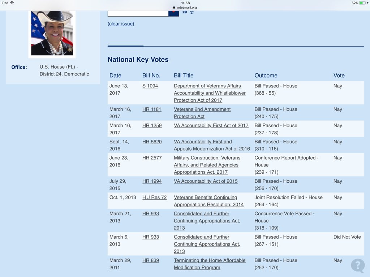Click the Outcome column header
Screen dimensions: 370x277
pyautogui.click(x=266, y=75)
